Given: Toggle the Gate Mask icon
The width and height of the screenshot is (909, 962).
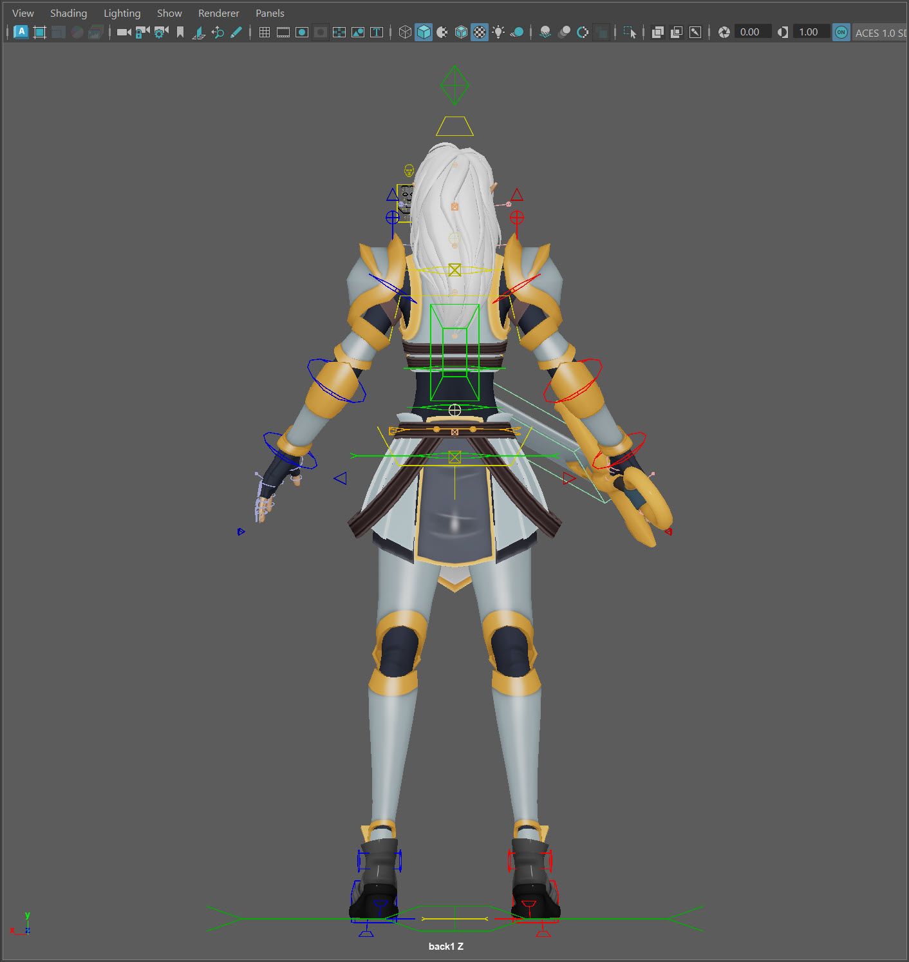Looking at the screenshot, I should (320, 32).
